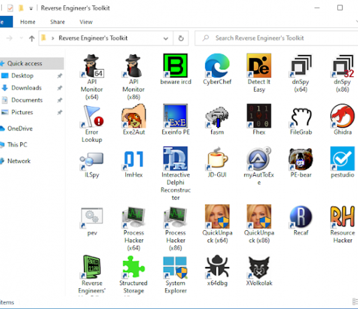Viewport: 358px width, 309px height.
Task: Select Quick access in navigation pane
Action: point(32,64)
